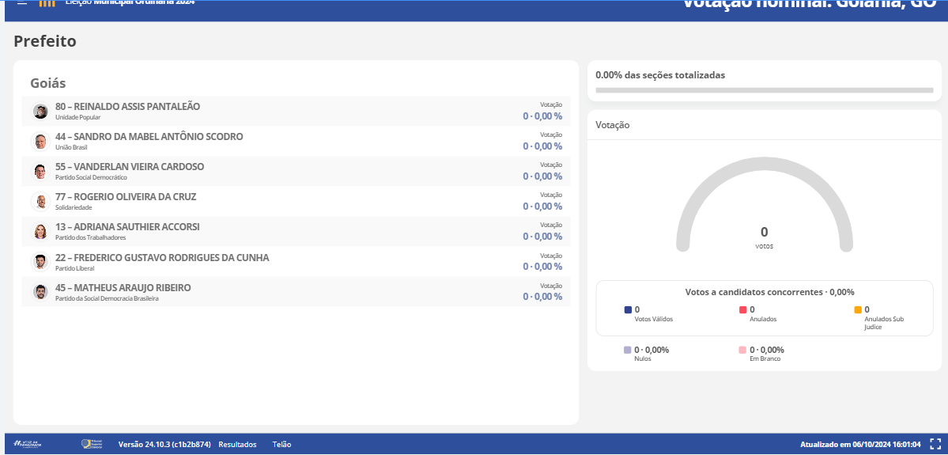Click the grey votes gauge arc

pyautogui.click(x=765, y=204)
